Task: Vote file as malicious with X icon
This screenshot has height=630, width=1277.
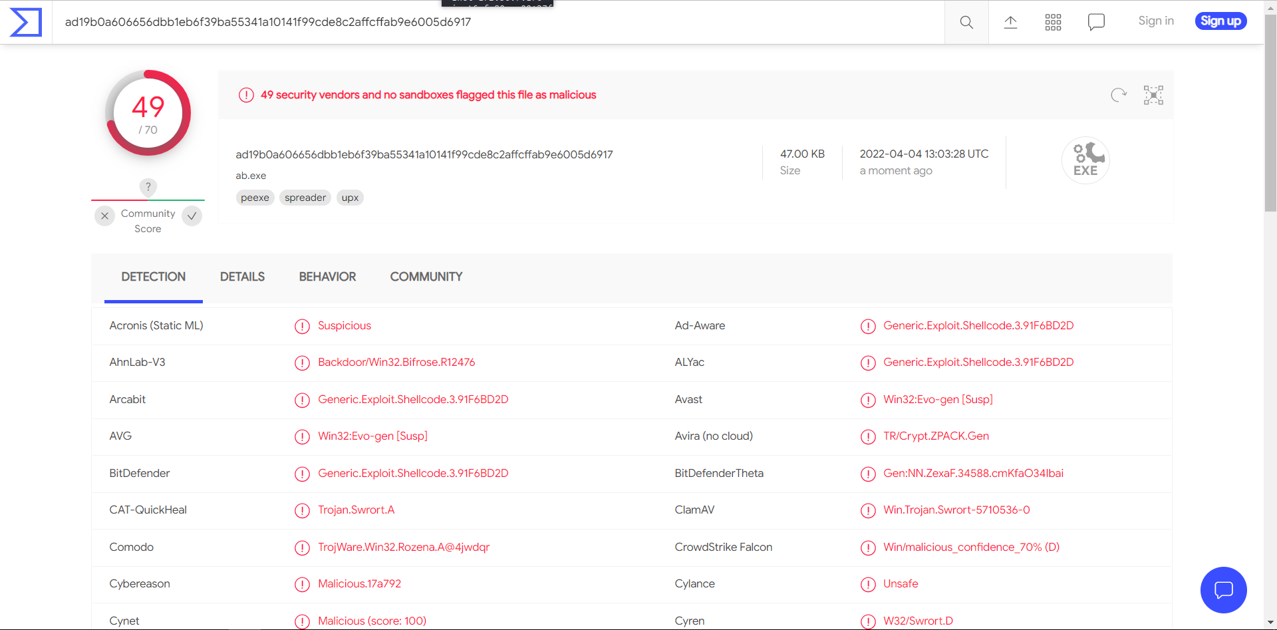Action: [104, 216]
